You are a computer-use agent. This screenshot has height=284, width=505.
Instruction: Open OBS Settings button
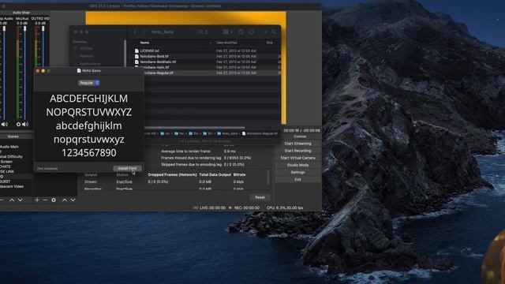point(298,172)
